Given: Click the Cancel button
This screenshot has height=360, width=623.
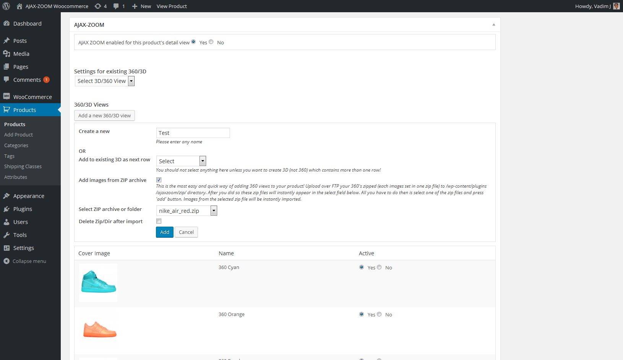Looking at the screenshot, I should 186,232.
